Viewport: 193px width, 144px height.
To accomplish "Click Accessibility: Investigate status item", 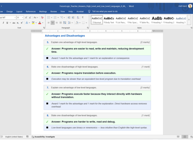I will 43,137.
